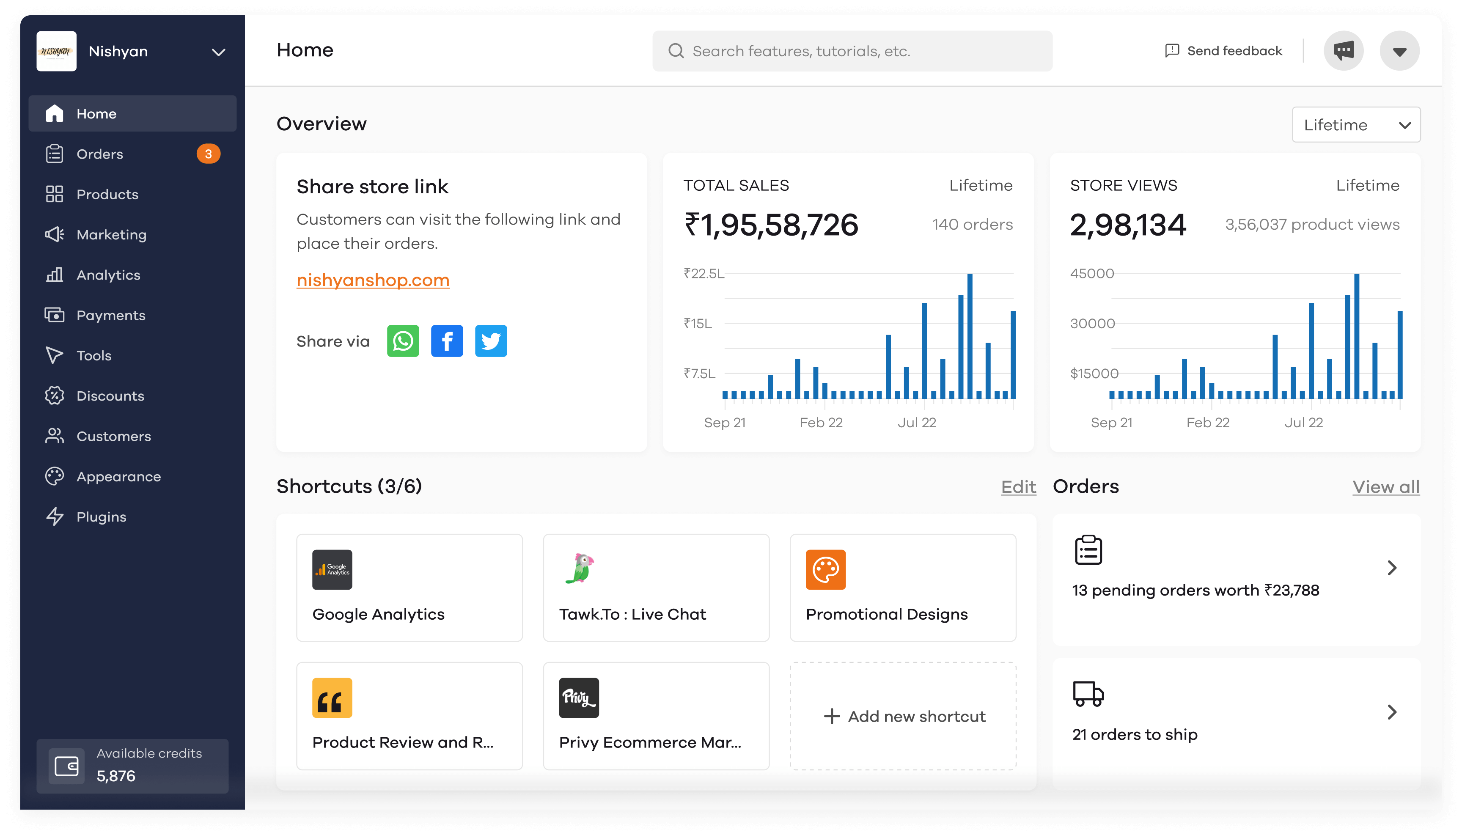Open the Privy Ecommerce Marketing shortcut
This screenshot has height=835, width=1462.
point(656,716)
